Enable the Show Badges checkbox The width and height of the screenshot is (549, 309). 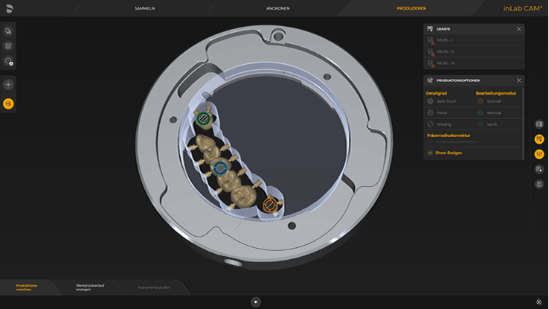click(431, 153)
